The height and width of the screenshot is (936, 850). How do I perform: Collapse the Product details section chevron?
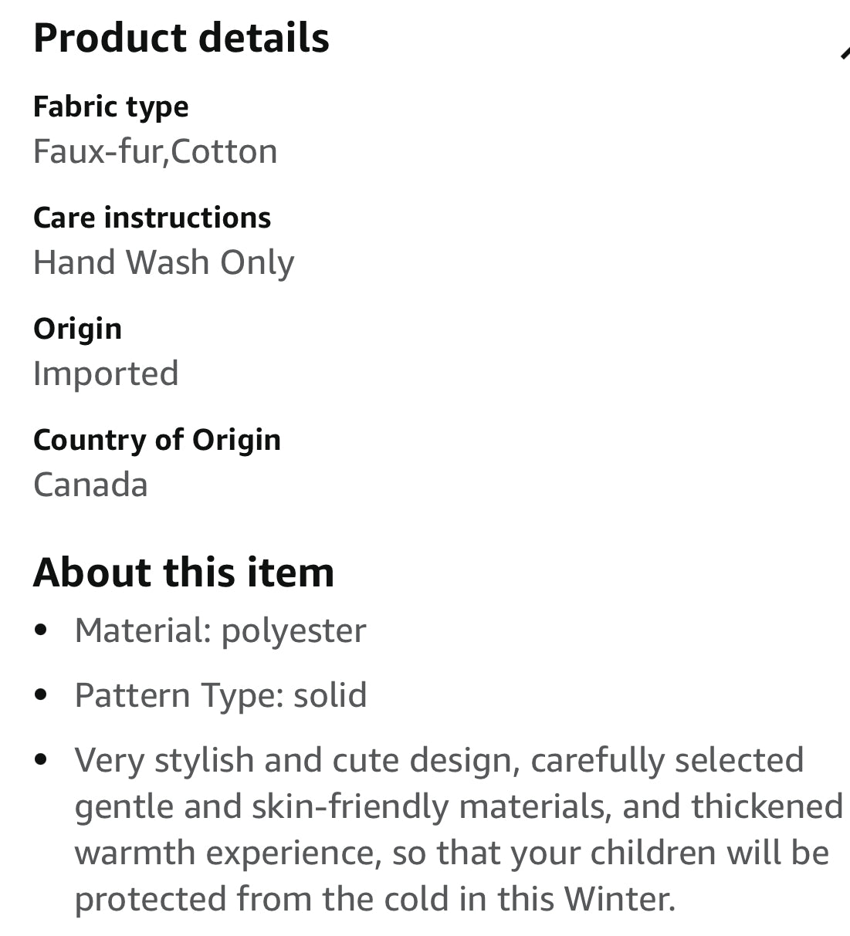click(843, 52)
